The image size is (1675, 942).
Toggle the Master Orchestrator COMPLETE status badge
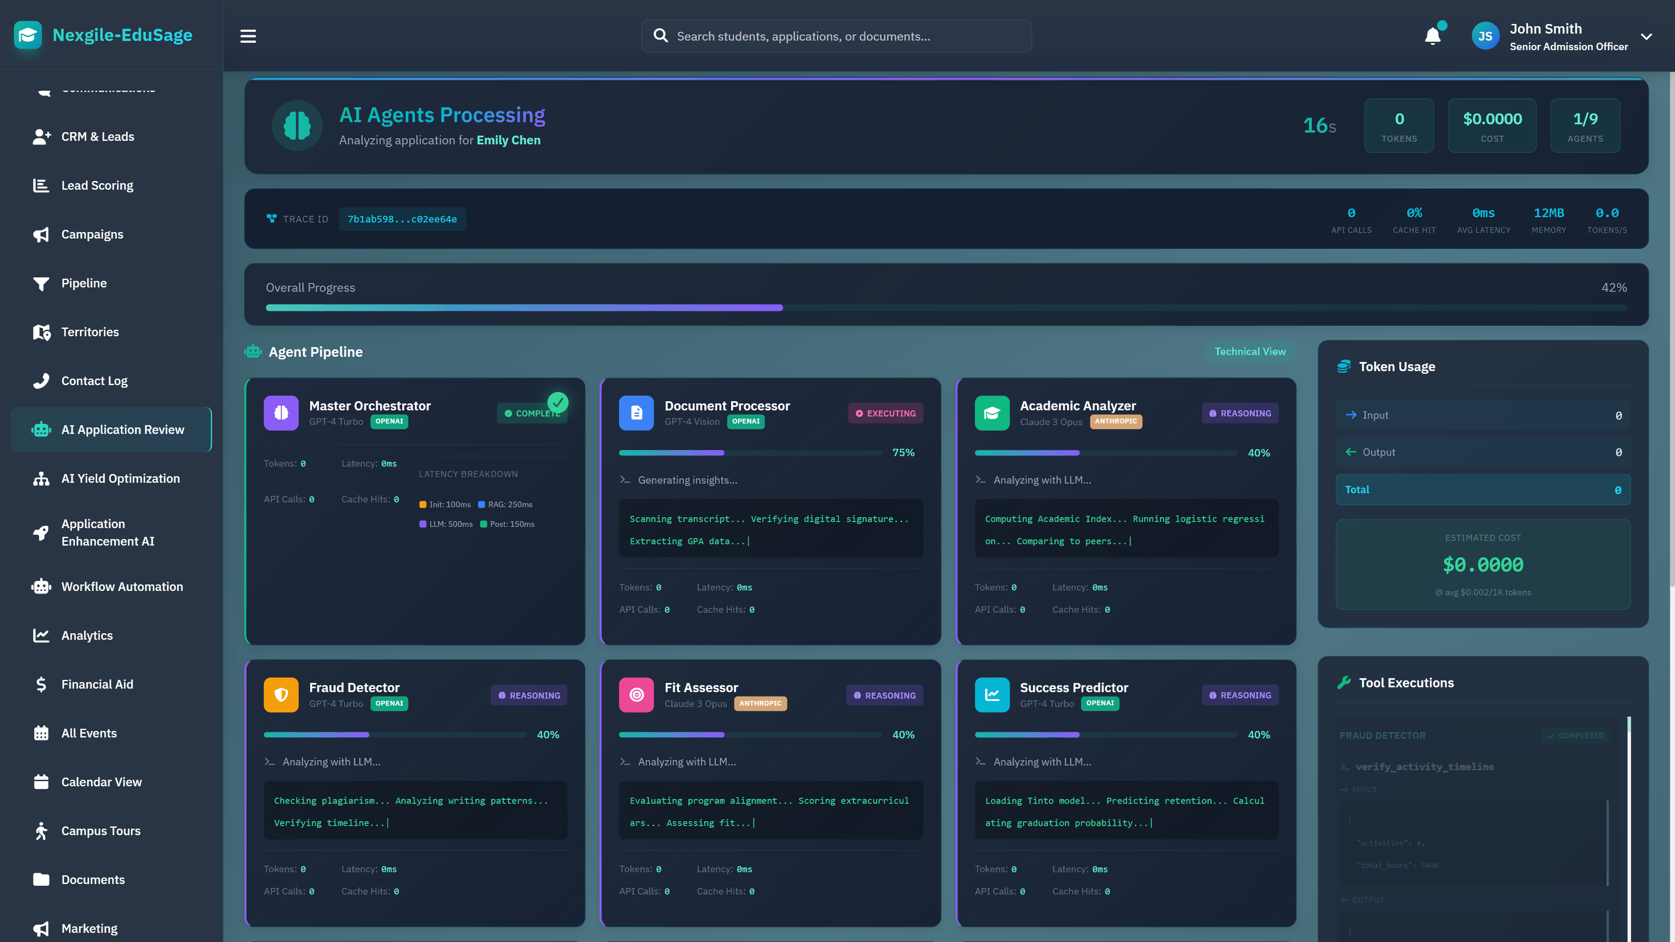coord(532,413)
